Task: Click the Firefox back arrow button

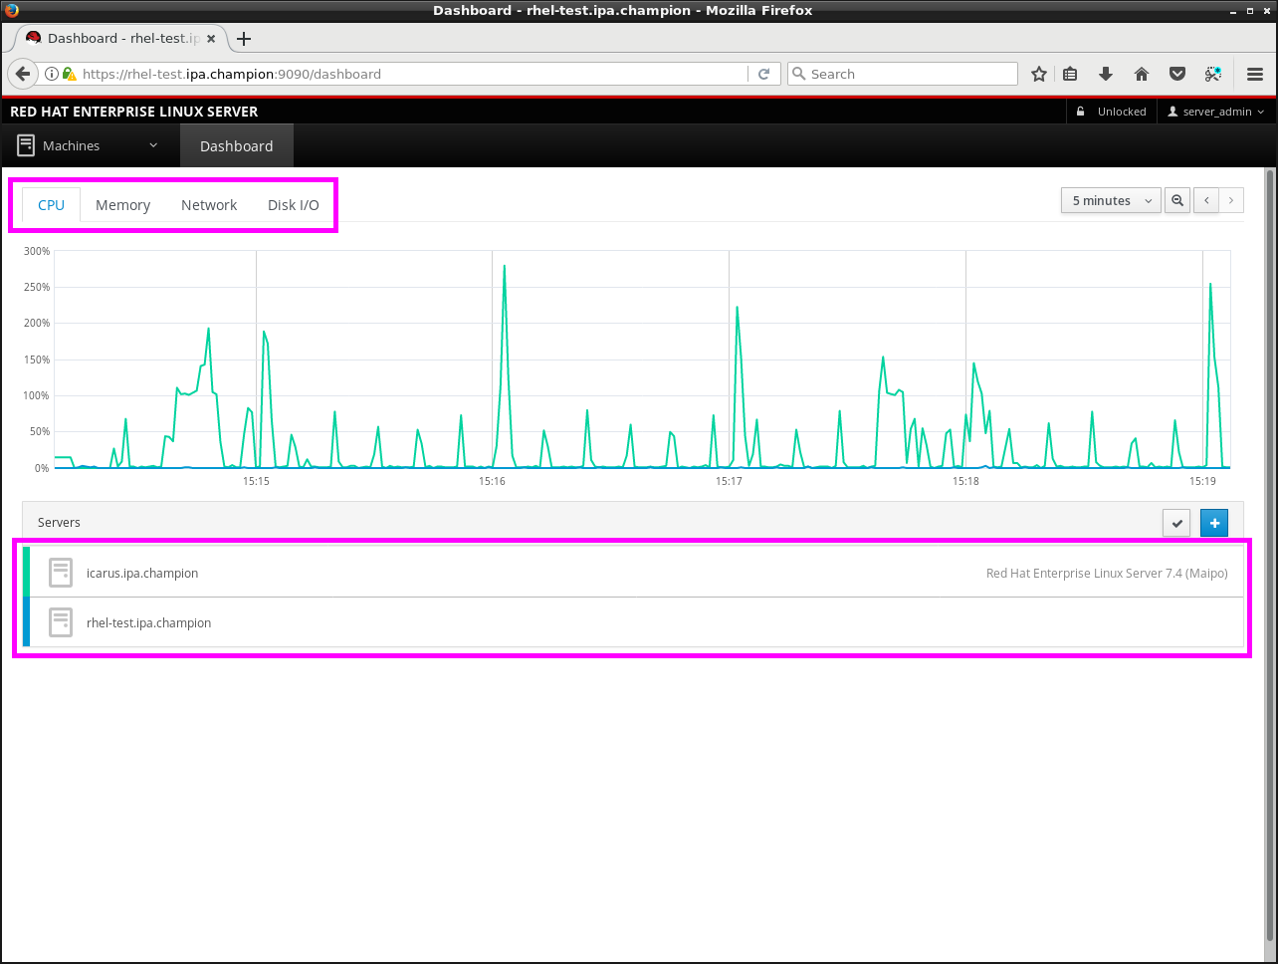Action: point(23,74)
